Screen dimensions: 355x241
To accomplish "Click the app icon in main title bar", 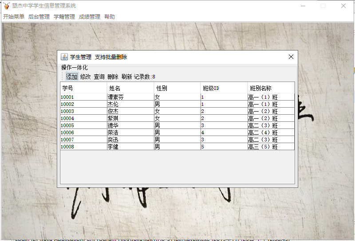I will (x=6, y=6).
